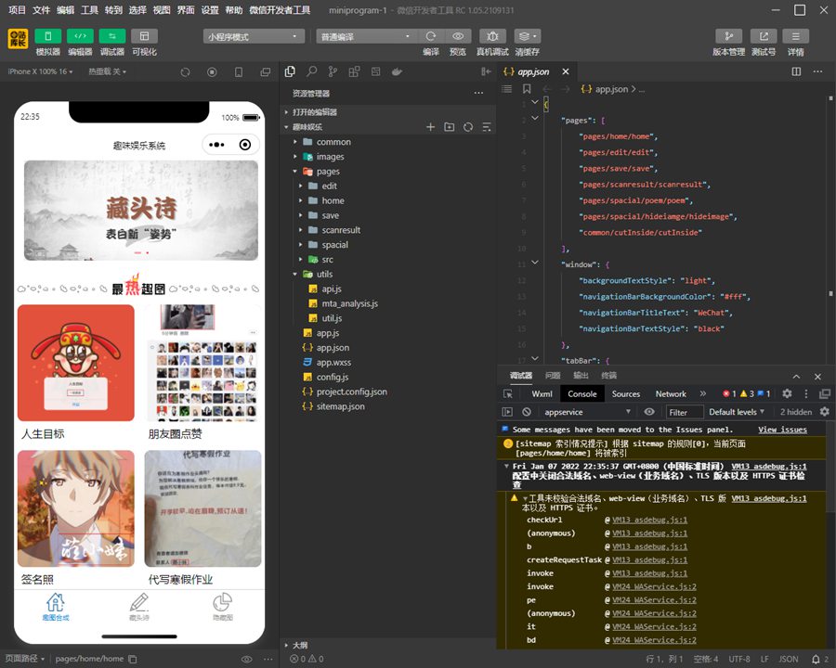Click the console Filter input field
Image resolution: width=836 pixels, height=668 pixels.
coord(684,412)
